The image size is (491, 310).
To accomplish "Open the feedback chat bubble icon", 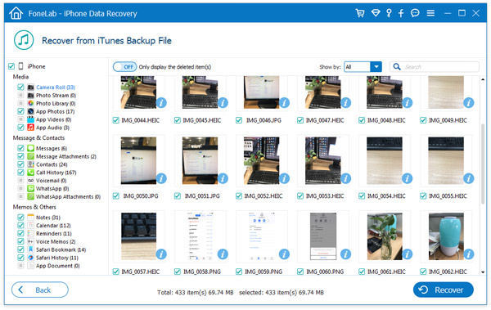I will tap(415, 13).
